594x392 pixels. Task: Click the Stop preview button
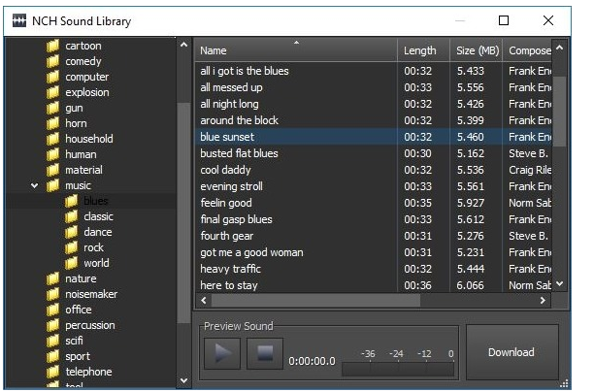click(x=263, y=354)
